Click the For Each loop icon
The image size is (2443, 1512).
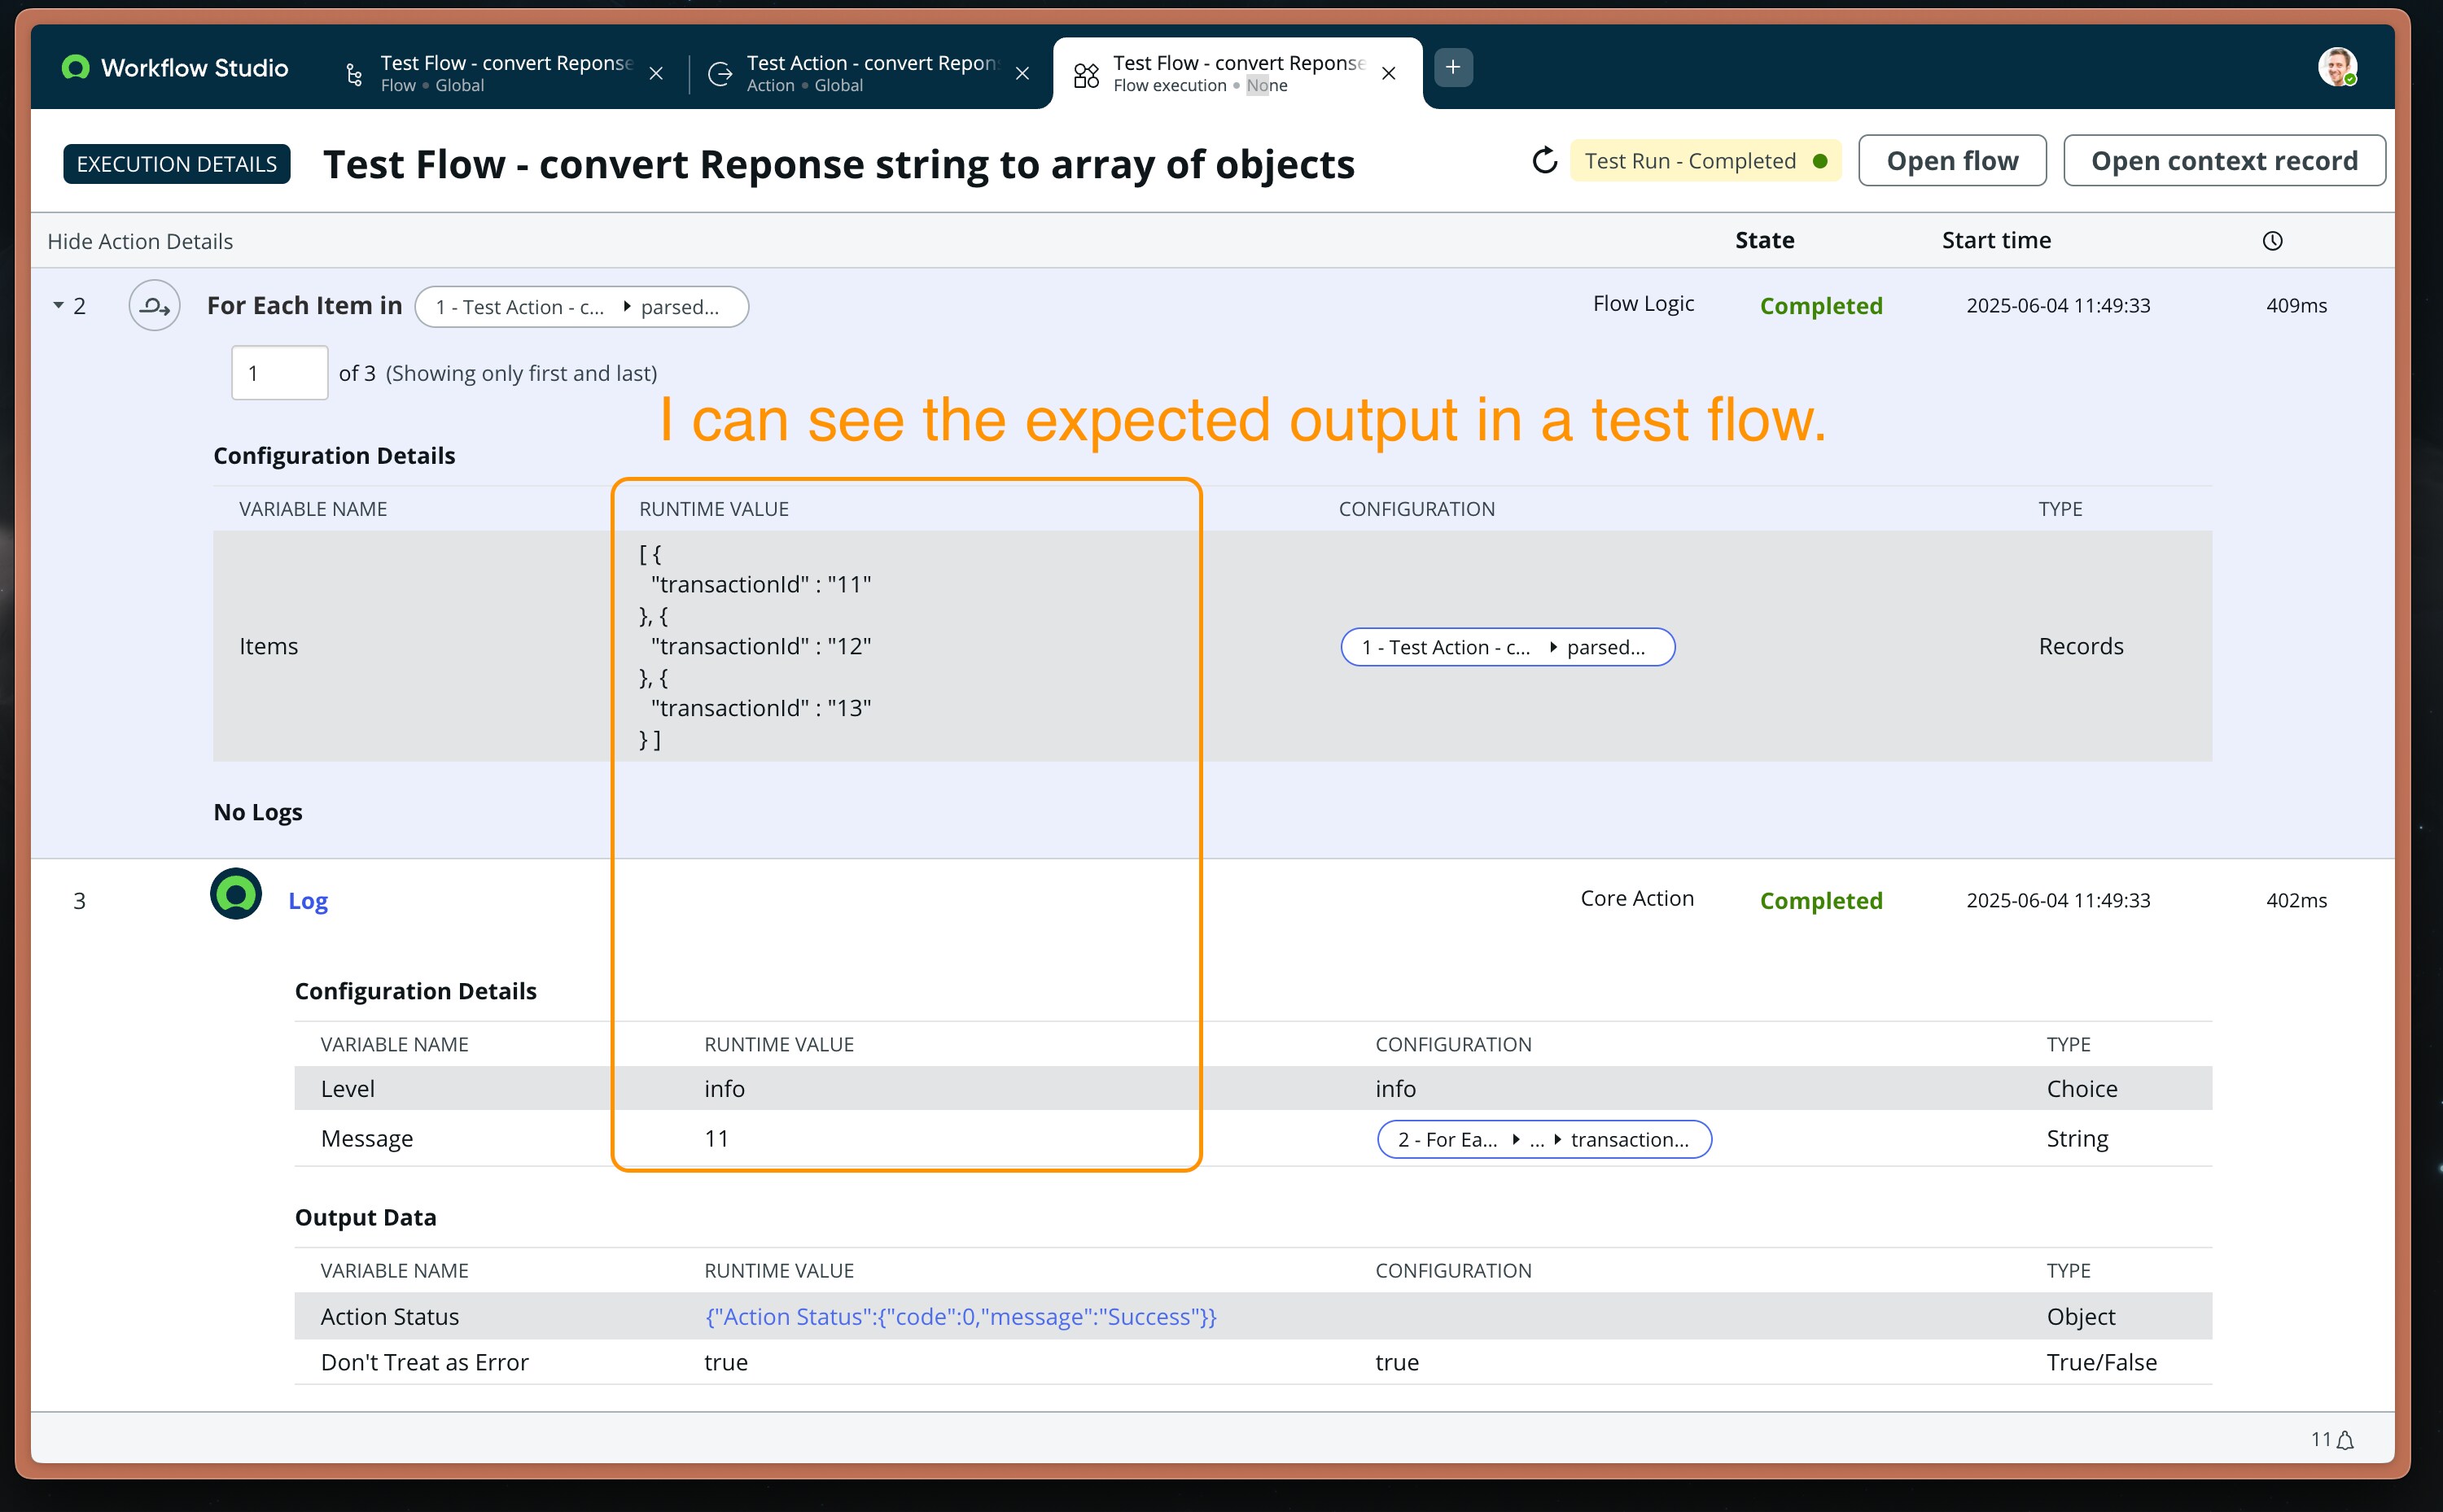coord(154,306)
